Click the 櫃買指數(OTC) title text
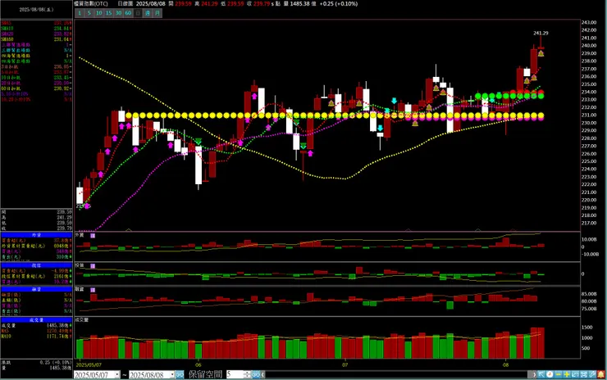This screenshot has width=607, height=380. pos(90,3)
